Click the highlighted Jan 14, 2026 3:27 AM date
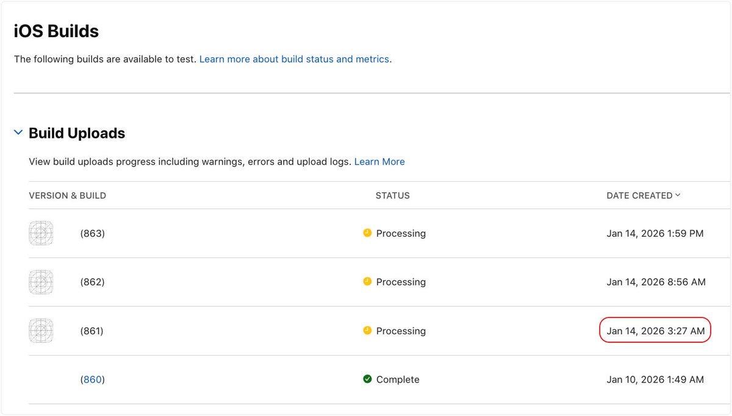Image resolution: width=732 pixels, height=416 pixels. tap(655, 331)
